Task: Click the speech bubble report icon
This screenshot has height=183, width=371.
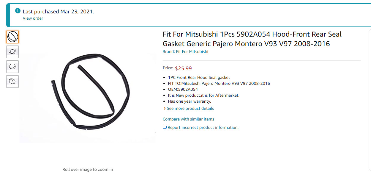Action: [165, 128]
